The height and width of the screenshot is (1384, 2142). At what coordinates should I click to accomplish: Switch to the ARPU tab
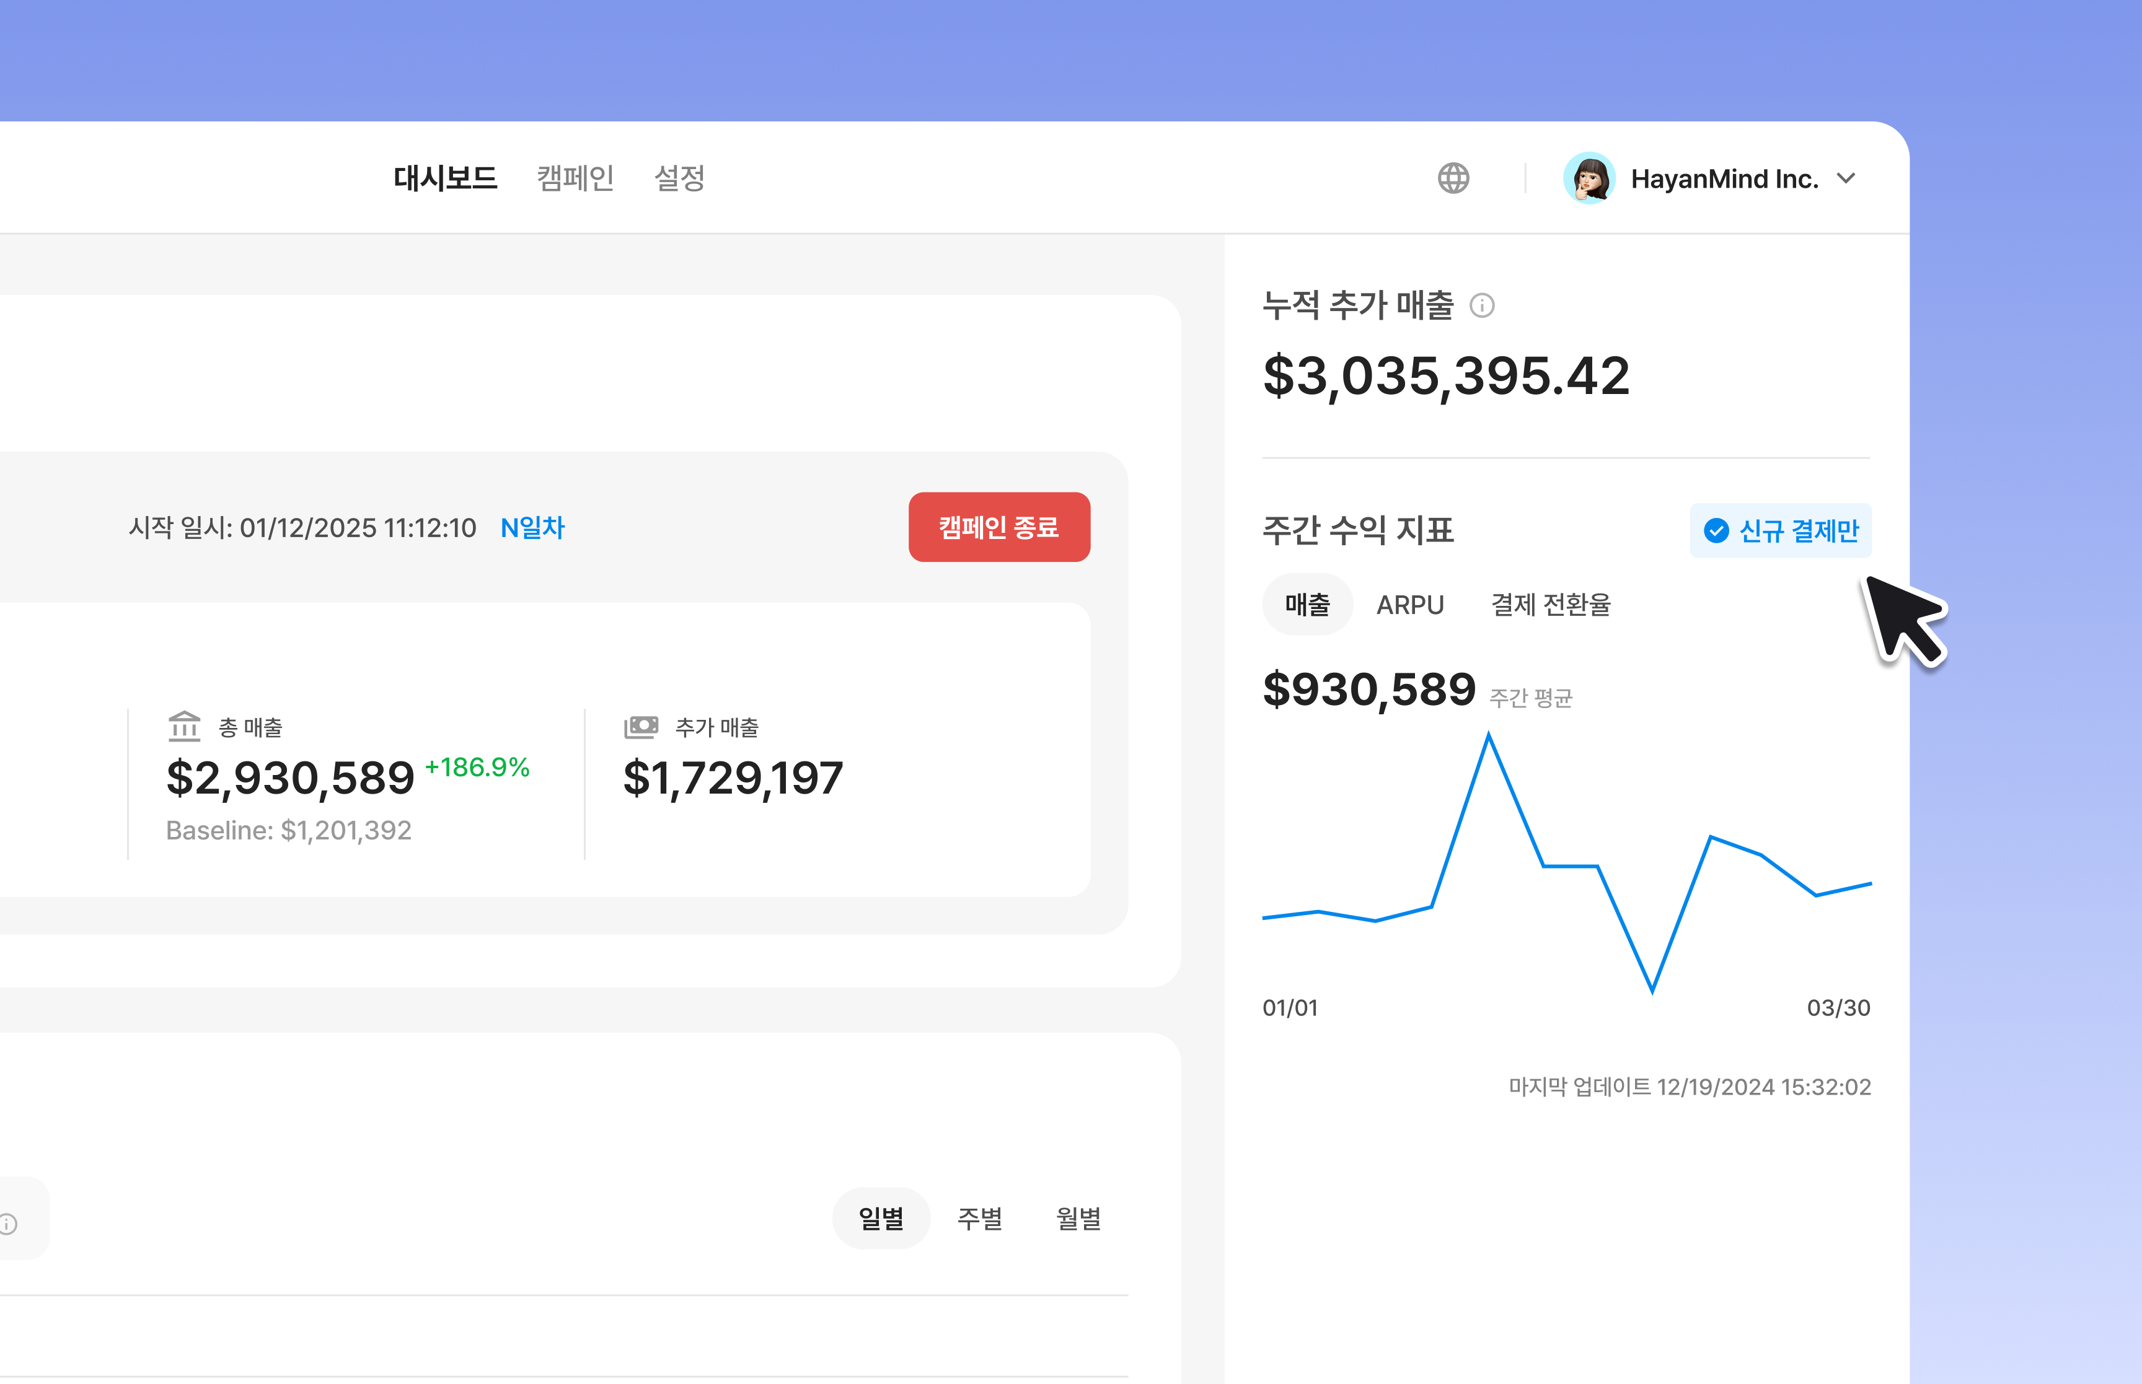(x=1409, y=605)
